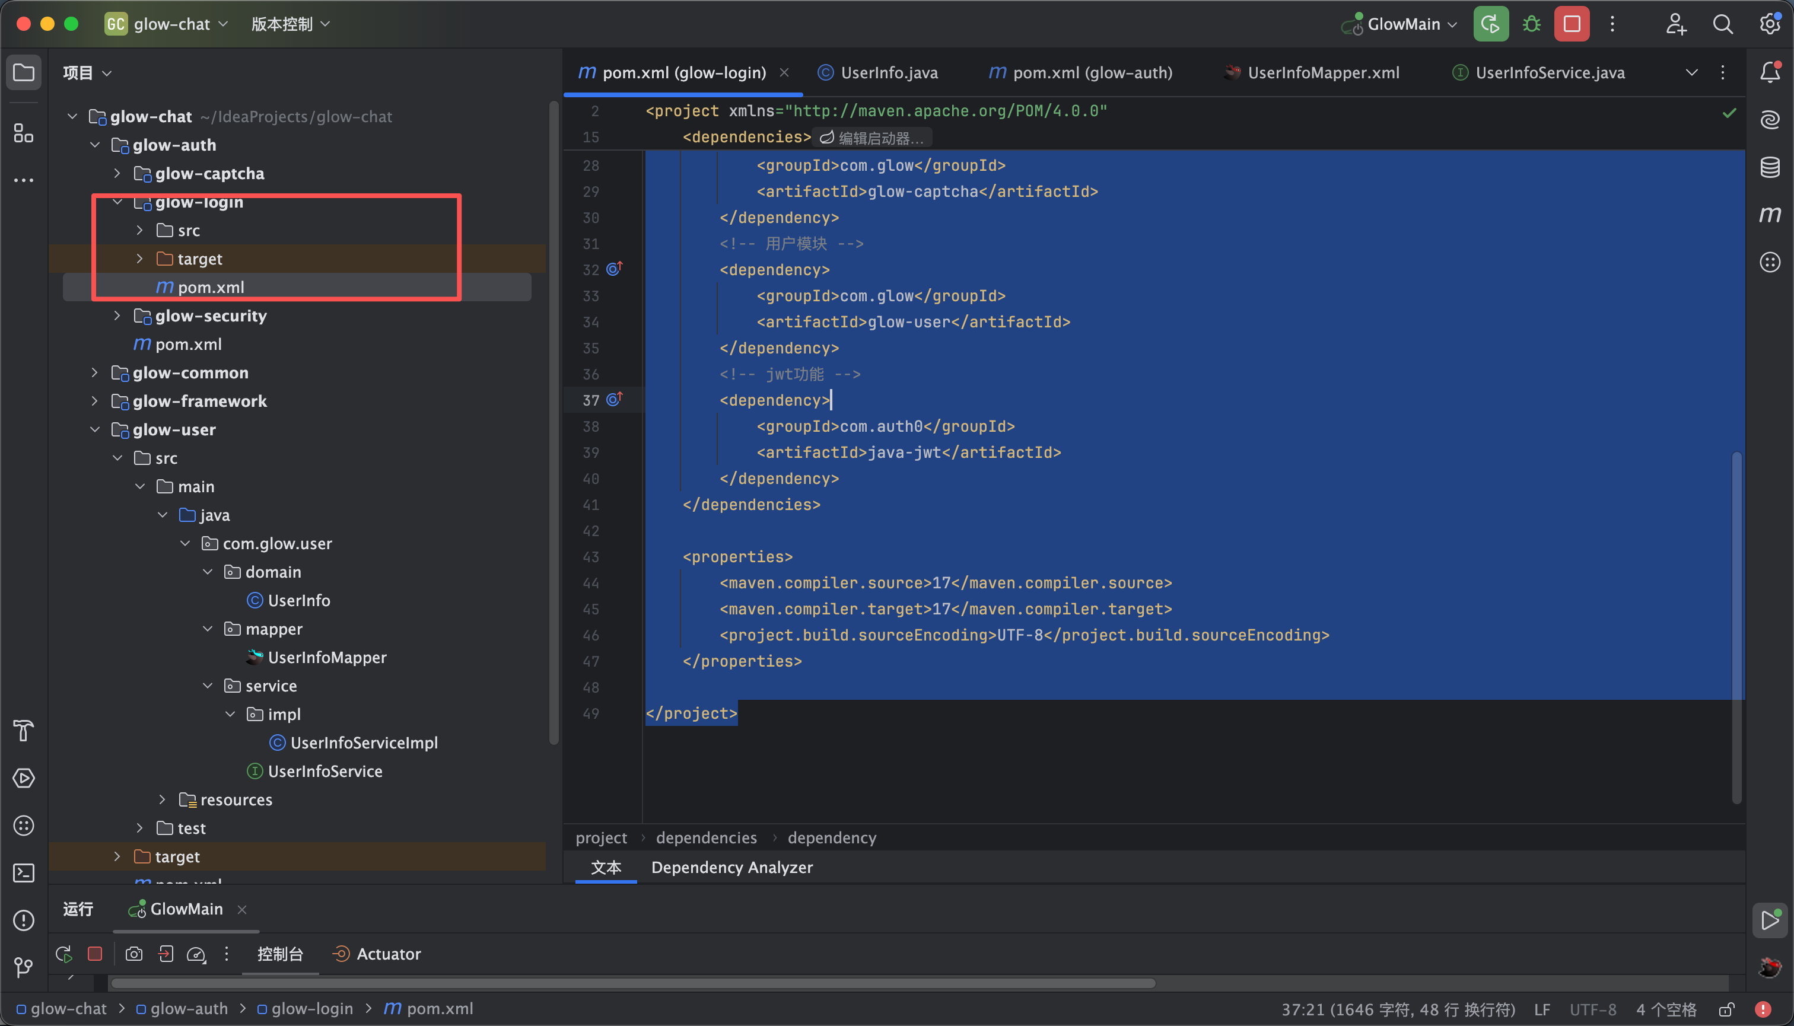Stop the running GlowMain application
This screenshot has height=1026, width=1794.
[1572, 24]
